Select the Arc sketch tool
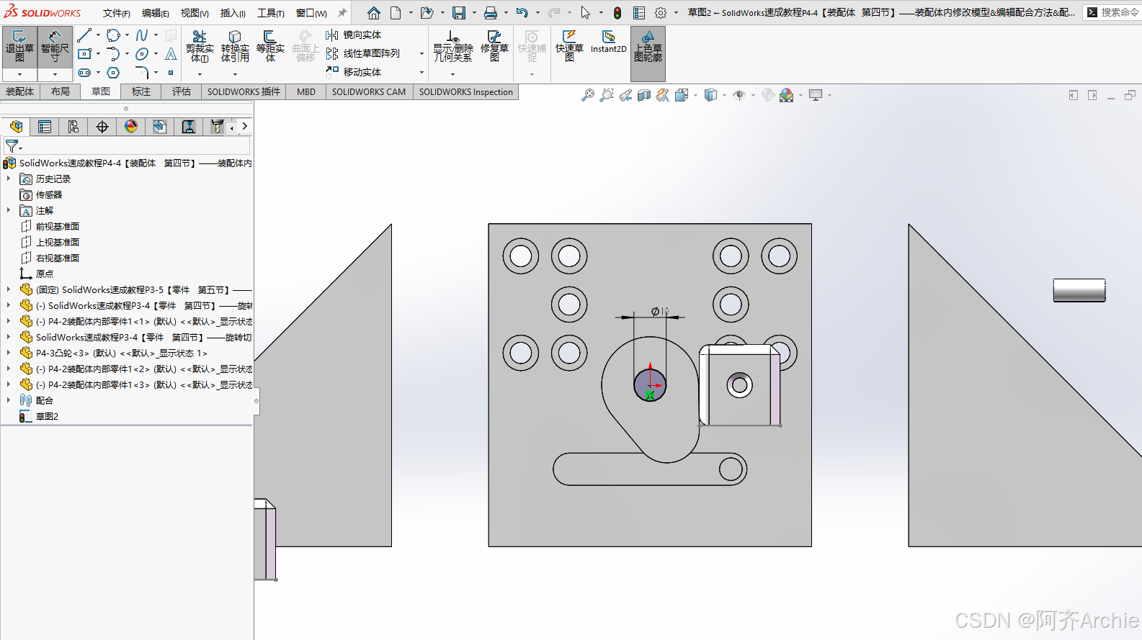Image resolution: width=1142 pixels, height=640 pixels. pyautogui.click(x=113, y=54)
